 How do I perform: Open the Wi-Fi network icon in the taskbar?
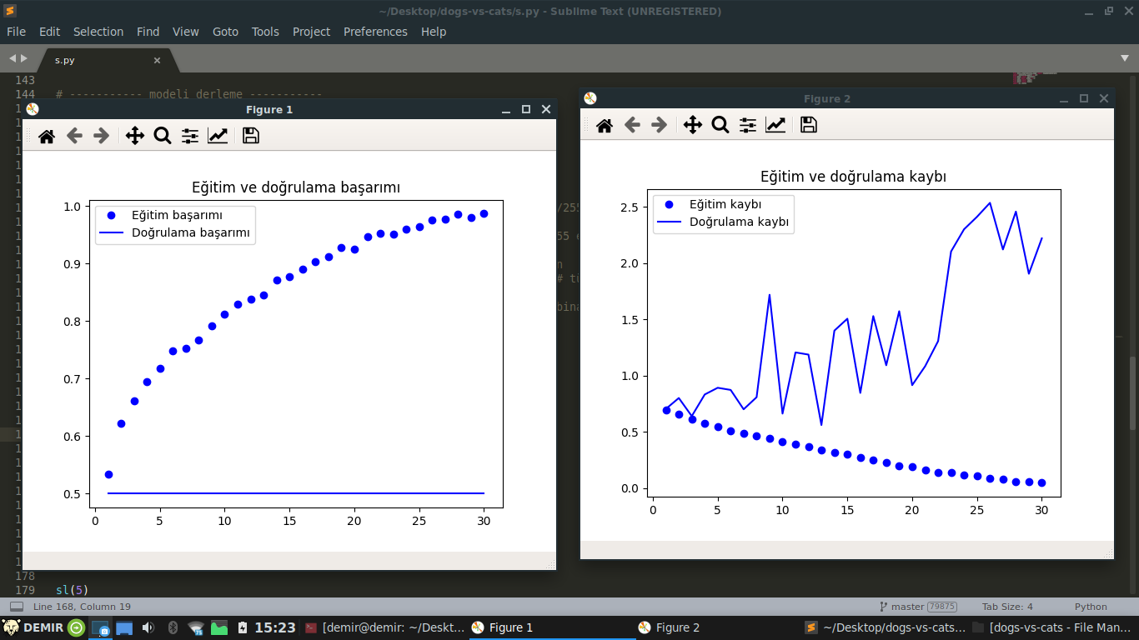pos(196,627)
